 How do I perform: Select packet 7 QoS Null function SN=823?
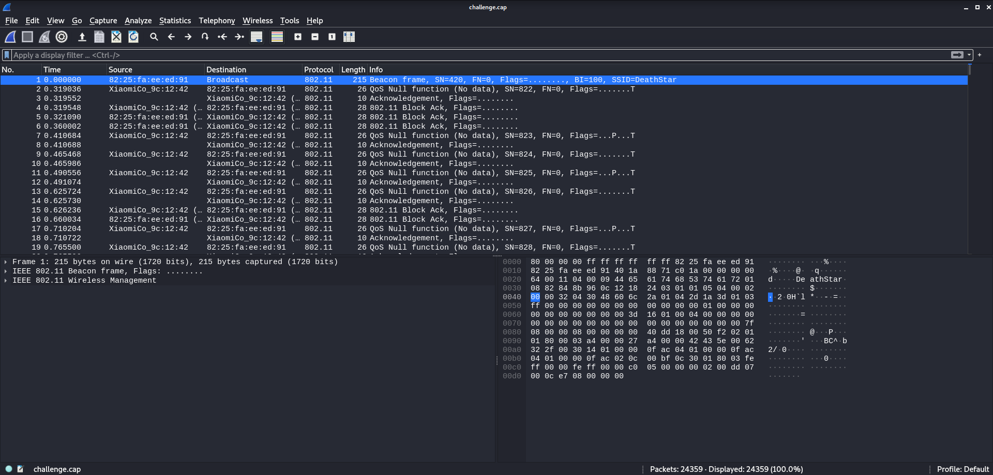coord(484,135)
